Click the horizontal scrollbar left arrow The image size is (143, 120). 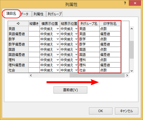click(31, 76)
